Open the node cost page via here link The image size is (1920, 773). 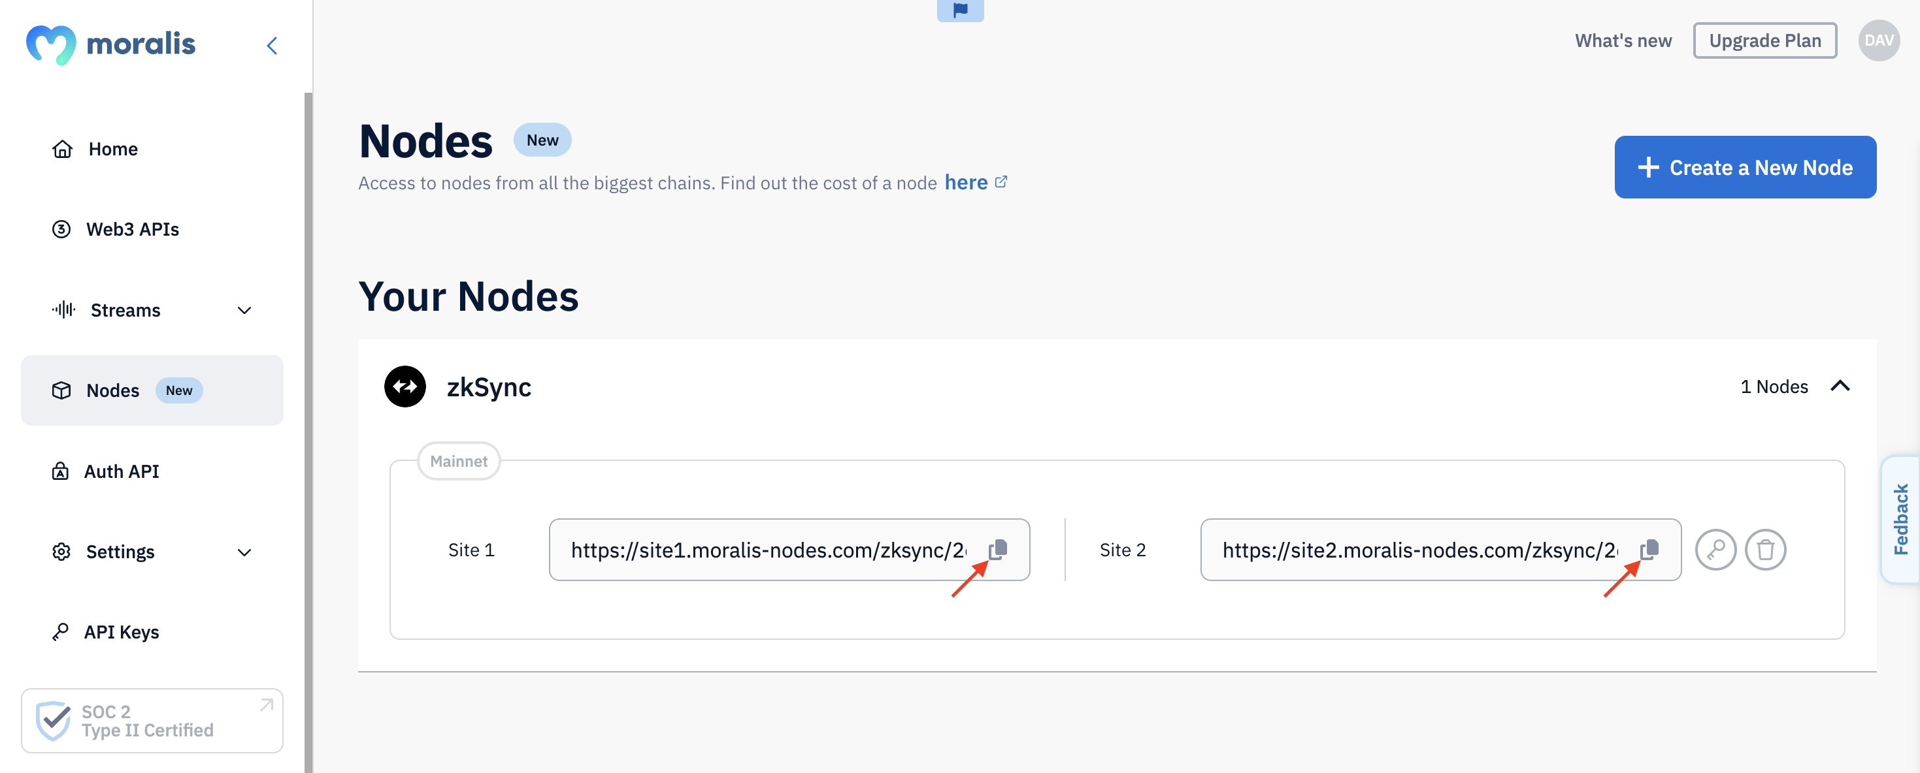point(965,182)
